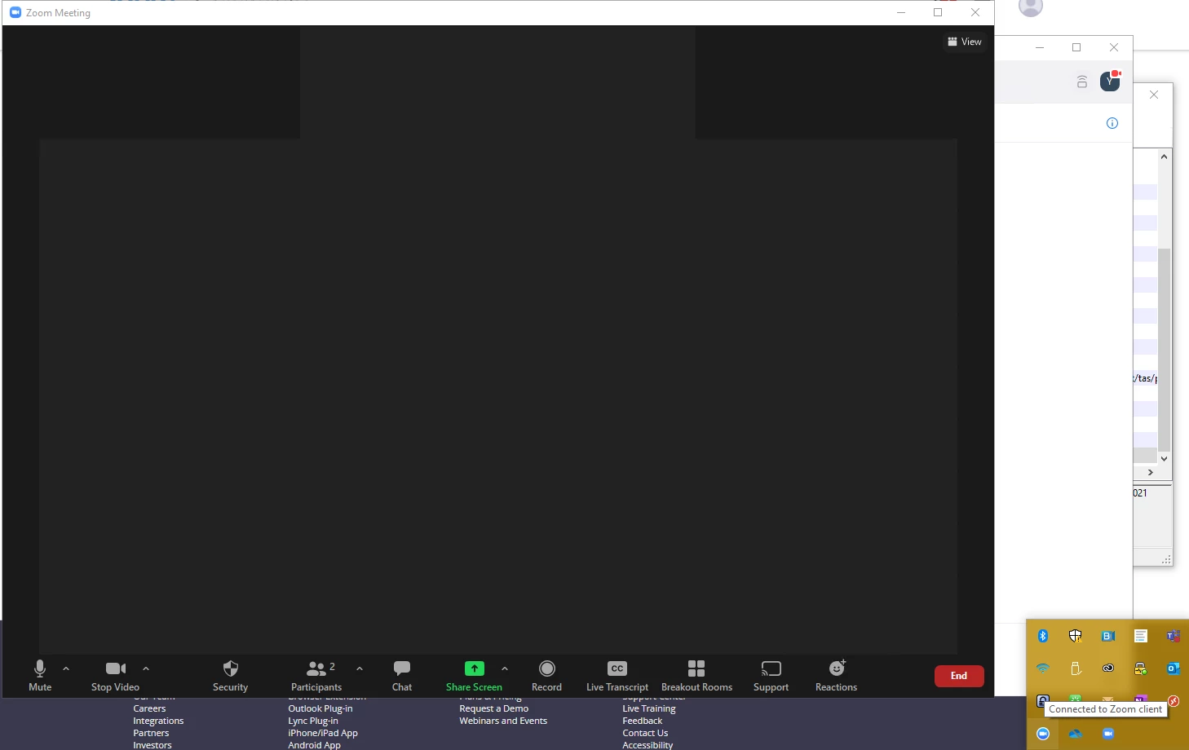Open the Bluetooth tray icon
Image resolution: width=1189 pixels, height=750 pixels.
pos(1043,636)
